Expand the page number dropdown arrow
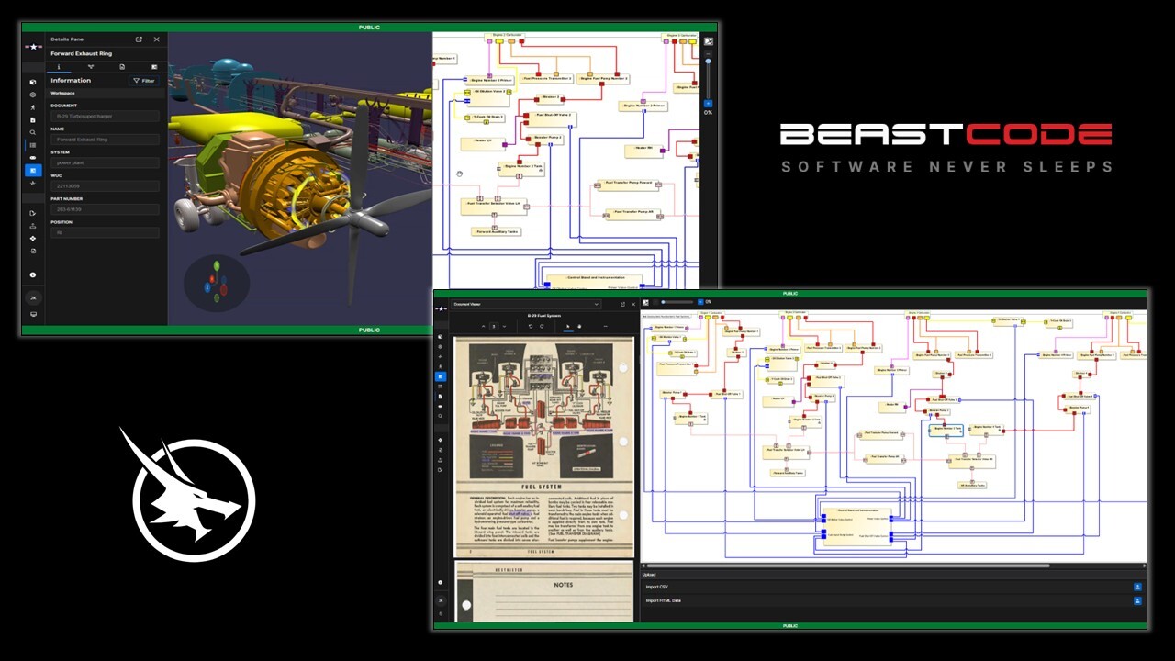This screenshot has width=1175, height=661. click(x=504, y=326)
